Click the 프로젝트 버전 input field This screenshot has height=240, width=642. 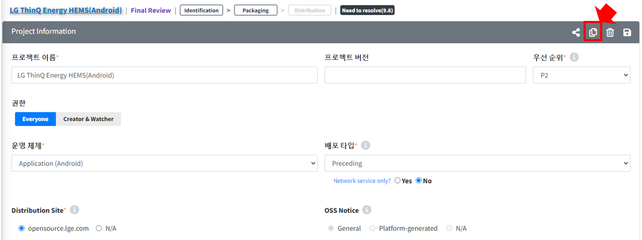425,75
